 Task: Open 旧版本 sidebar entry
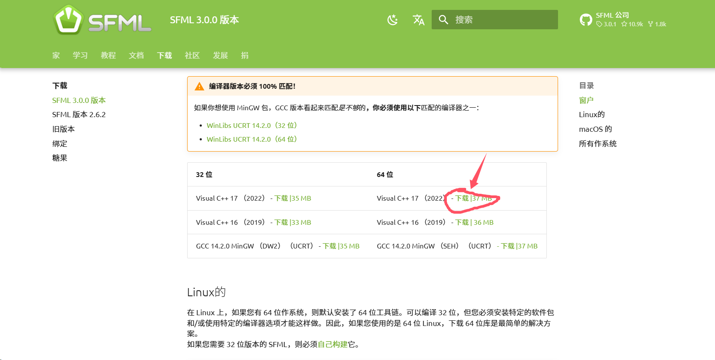[63, 129]
